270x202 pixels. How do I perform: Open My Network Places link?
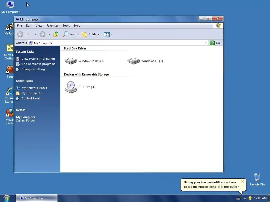click(34, 88)
